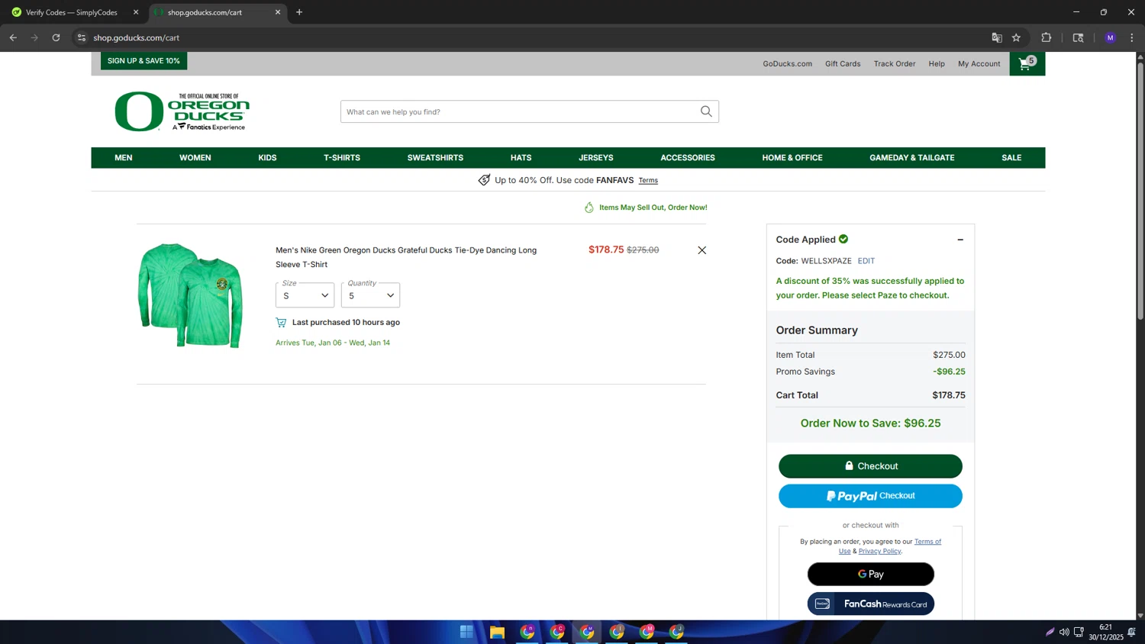Open a new browser tab with plus
Image resolution: width=1145 pixels, height=644 pixels.
point(299,12)
